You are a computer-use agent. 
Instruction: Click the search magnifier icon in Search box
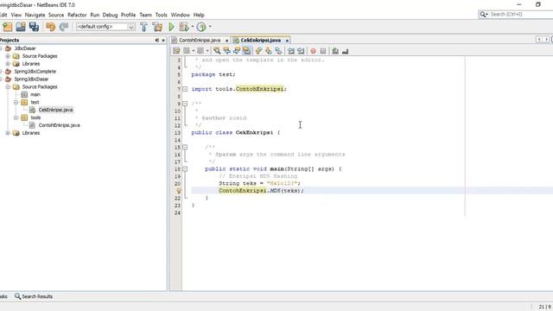(x=483, y=15)
